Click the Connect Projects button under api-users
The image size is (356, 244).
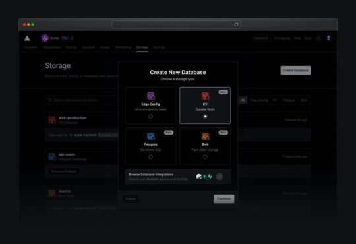point(64,171)
